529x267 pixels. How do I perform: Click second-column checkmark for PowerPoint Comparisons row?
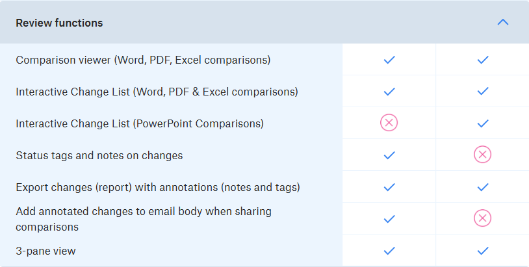pyautogui.click(x=483, y=123)
